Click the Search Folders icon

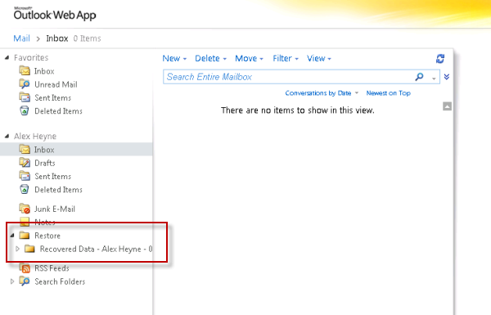25,281
